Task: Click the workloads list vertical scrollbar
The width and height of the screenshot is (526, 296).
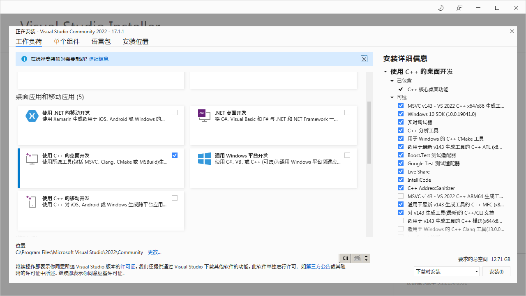Action: 369,132
